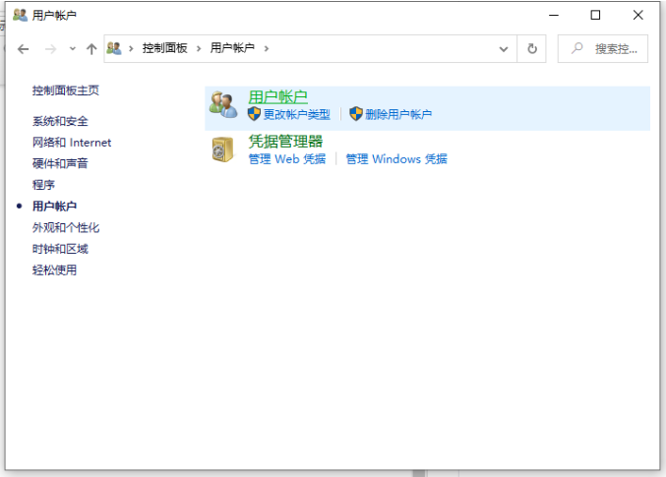This screenshot has height=477, width=666.
Task: Click the shield icon beside 删除用户帐户
Action: click(x=356, y=114)
